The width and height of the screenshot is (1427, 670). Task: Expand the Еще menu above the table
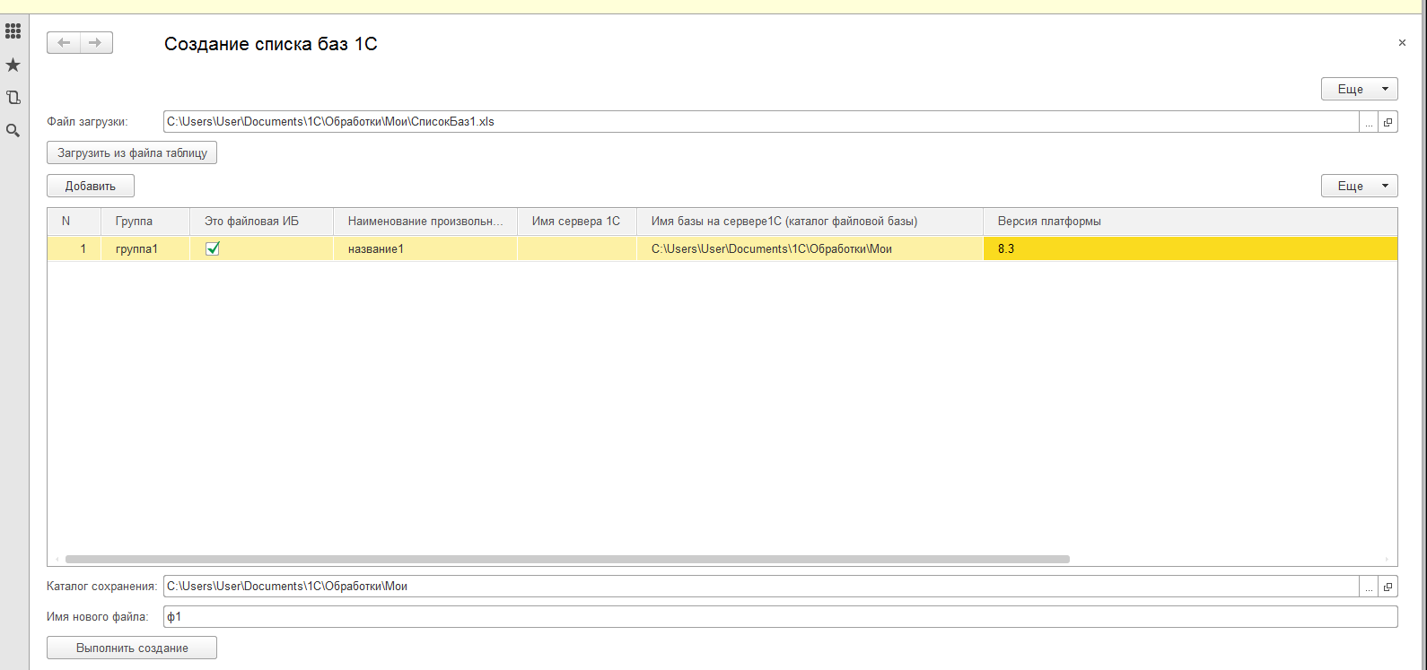[1359, 186]
